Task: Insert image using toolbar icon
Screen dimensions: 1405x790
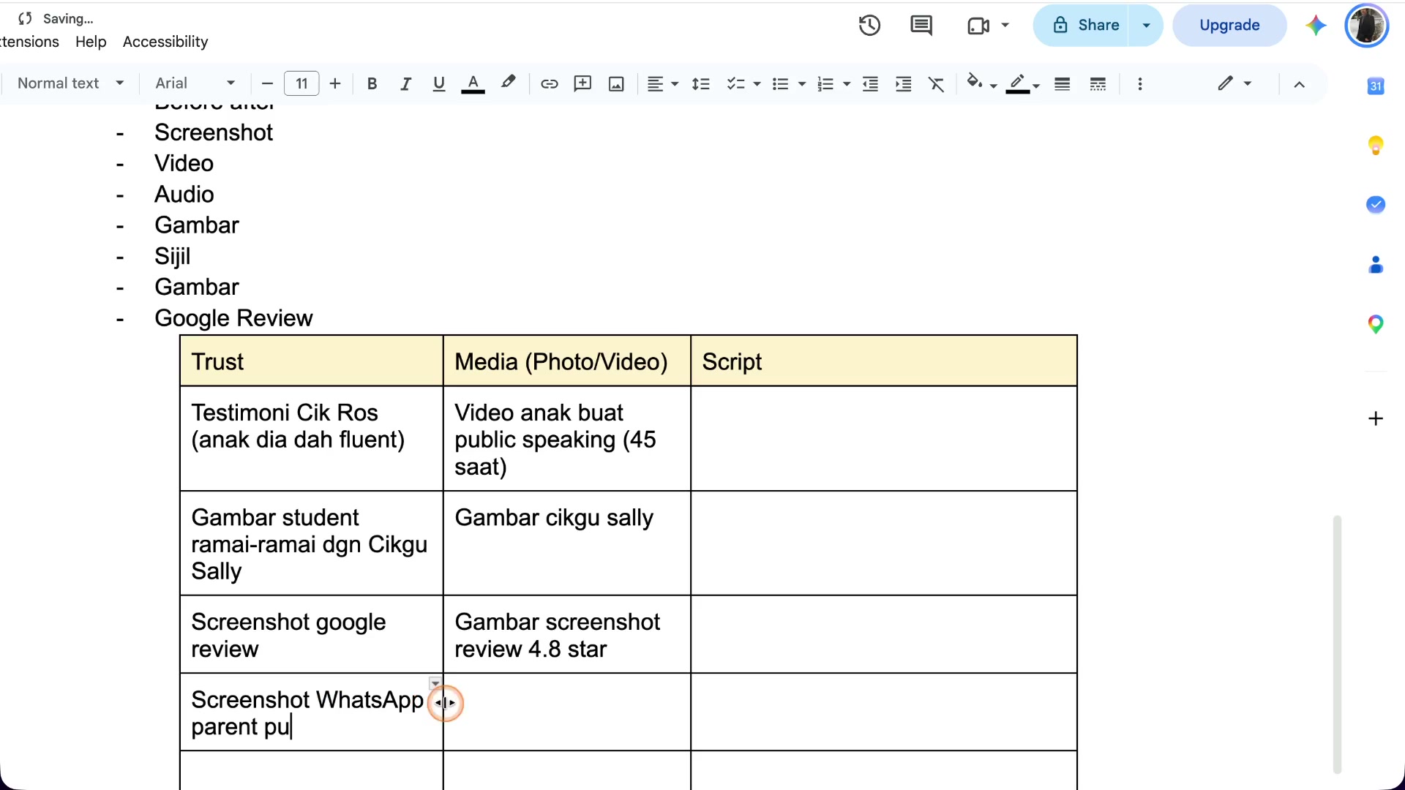Action: (617, 84)
